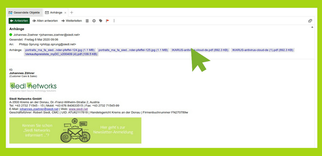Click the Siedl Networks GmbH company name
Viewport: 322px width, 156px height.
[25, 98]
